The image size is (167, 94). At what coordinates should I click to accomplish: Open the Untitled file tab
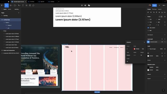click(52, 2)
